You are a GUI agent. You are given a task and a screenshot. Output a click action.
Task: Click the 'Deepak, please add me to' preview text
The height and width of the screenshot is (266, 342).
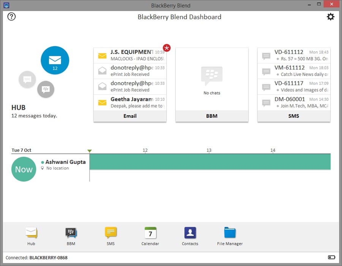coord(138,106)
